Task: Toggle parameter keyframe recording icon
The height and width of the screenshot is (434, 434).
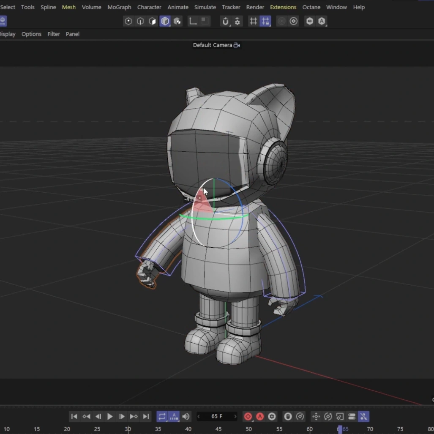Action: pos(352,416)
